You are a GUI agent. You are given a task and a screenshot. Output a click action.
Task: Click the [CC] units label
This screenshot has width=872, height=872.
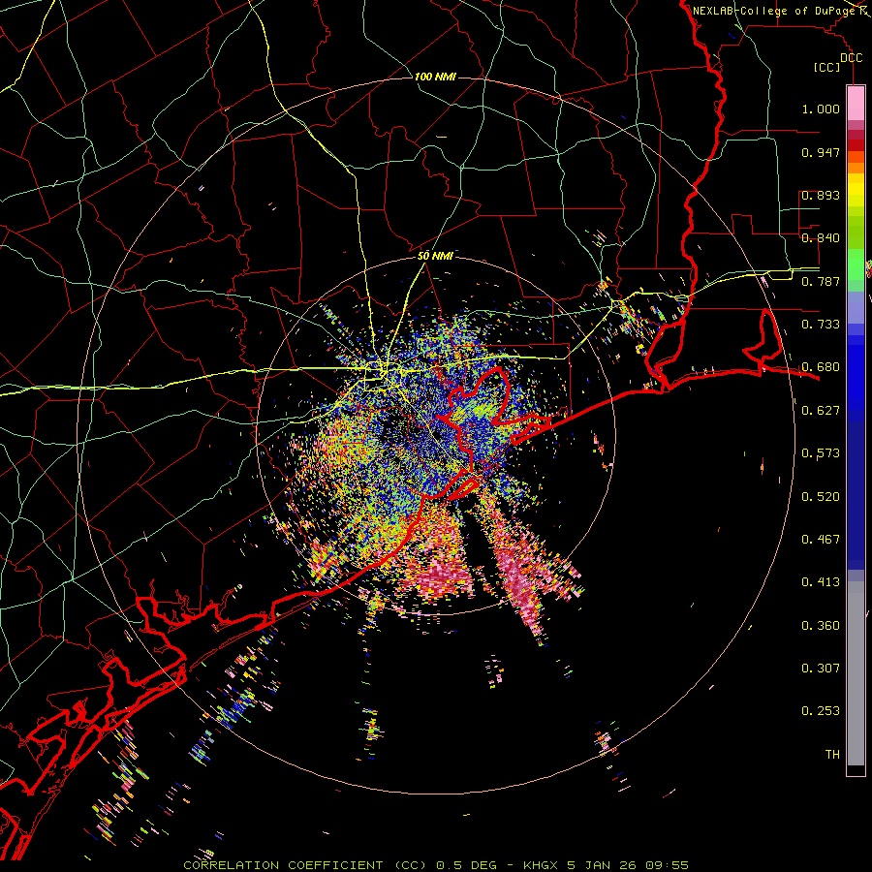[827, 67]
